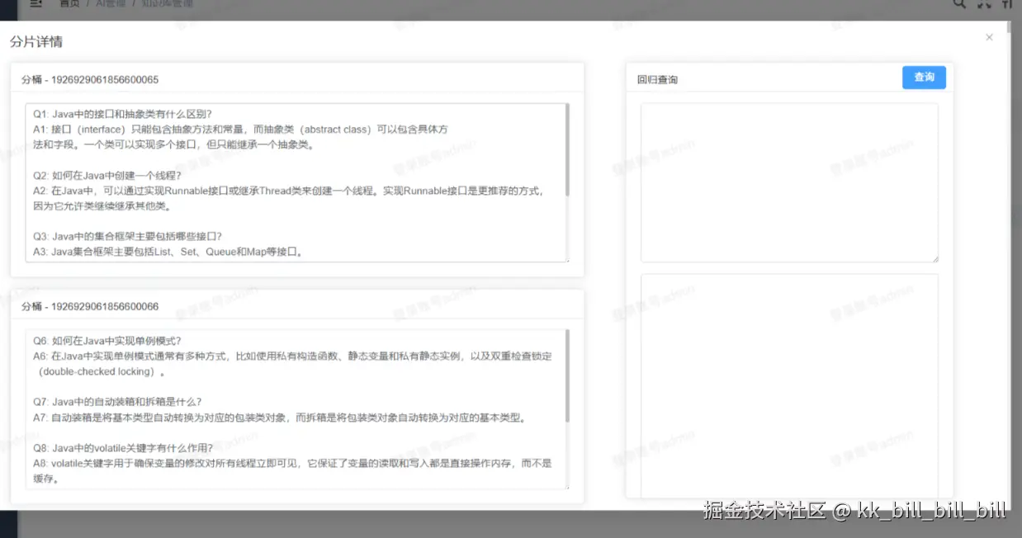Click the resize grip of the upper query textarea
1022x538 pixels.
click(x=936, y=259)
